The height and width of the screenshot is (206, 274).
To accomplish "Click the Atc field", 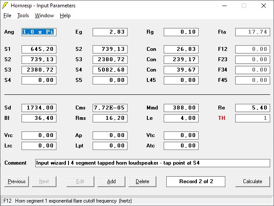I will [x=181, y=146].
